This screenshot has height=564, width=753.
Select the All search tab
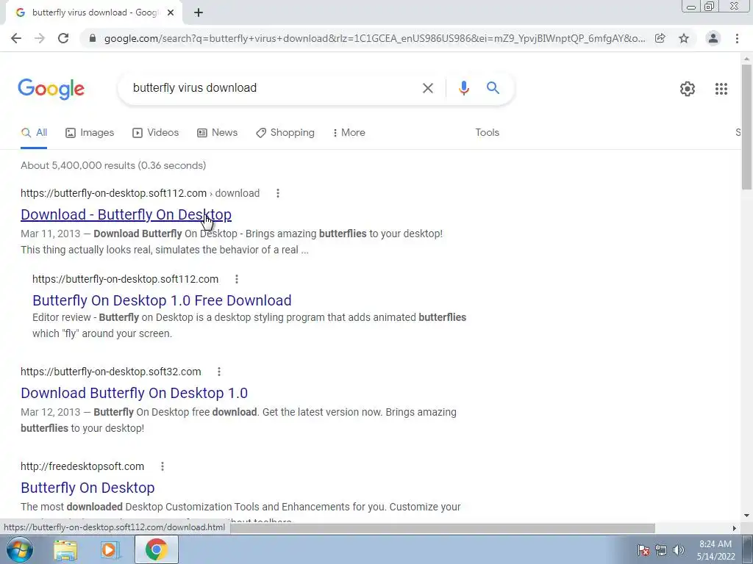[x=34, y=133]
